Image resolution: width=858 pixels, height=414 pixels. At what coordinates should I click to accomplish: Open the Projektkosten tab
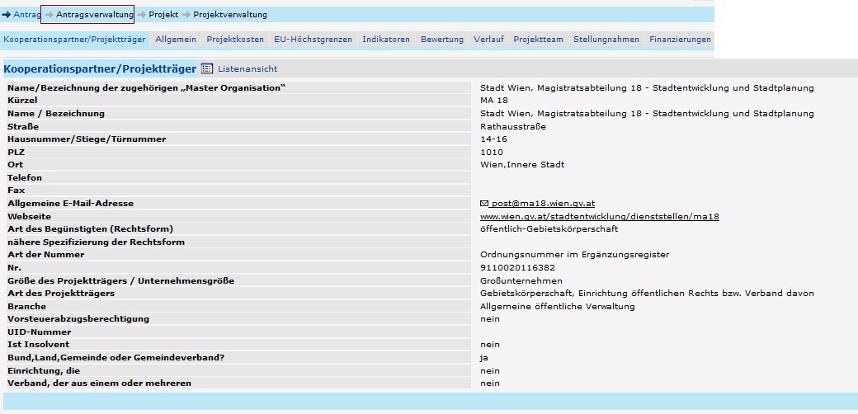coord(235,40)
